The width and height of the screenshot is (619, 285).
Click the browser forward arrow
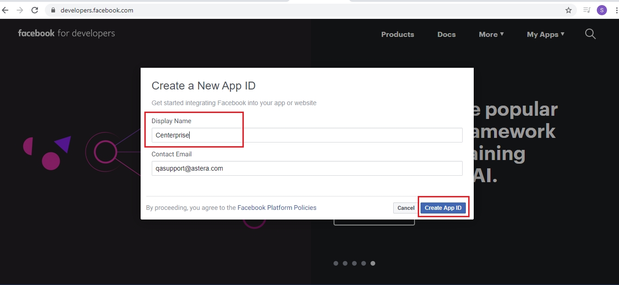point(20,10)
